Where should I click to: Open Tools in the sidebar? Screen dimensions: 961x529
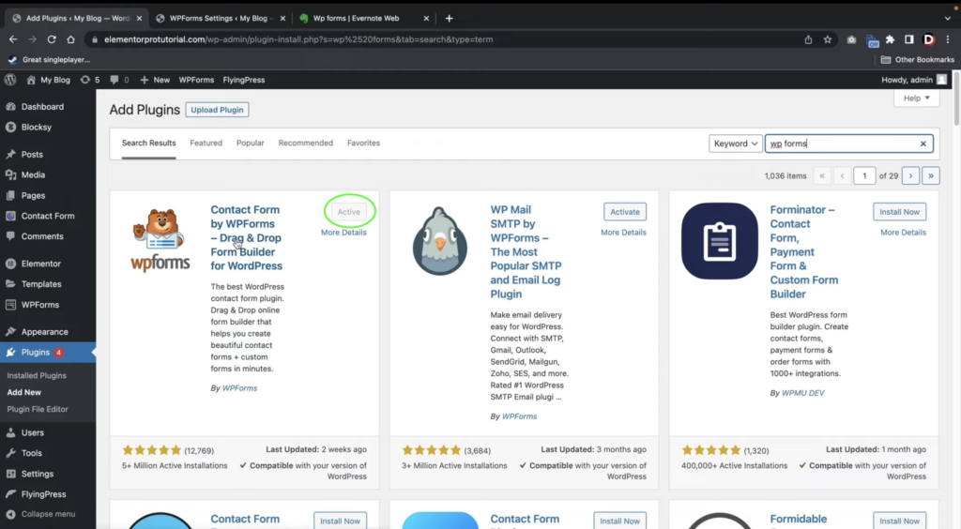pyautogui.click(x=31, y=453)
